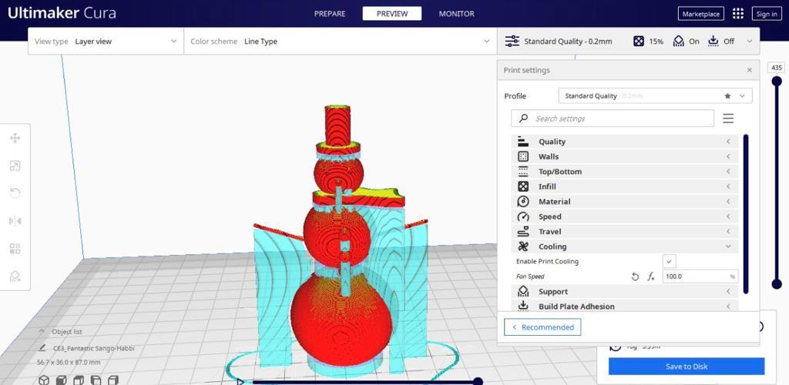
Task: Open the Marketplace
Action: point(701,14)
